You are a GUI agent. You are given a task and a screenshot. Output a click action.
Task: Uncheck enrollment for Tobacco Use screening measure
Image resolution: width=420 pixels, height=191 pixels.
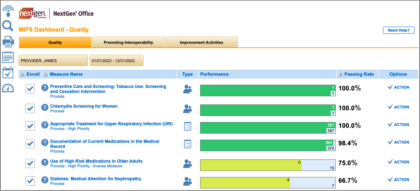[30, 89]
